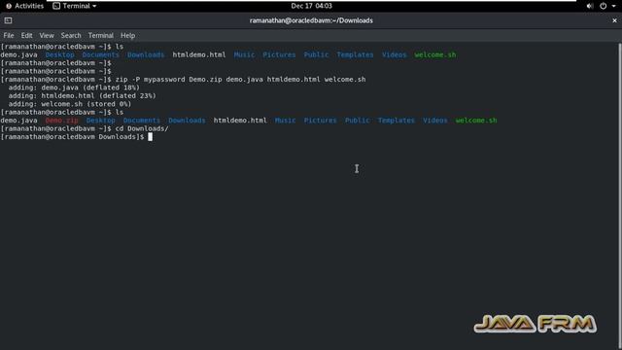
Task: Click green welcome.sh in first ls output
Action: pos(435,54)
